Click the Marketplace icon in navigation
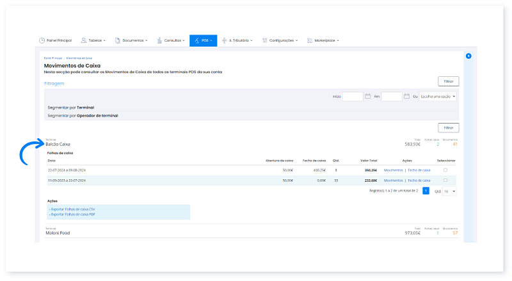Viewport: 512px width, 281px height. (310, 40)
